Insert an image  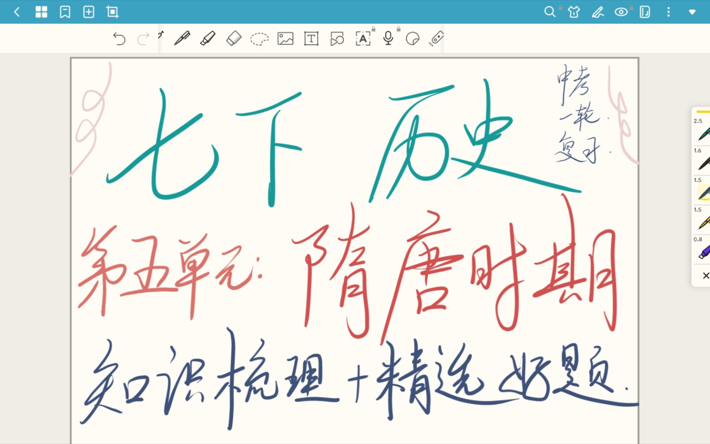coord(285,39)
